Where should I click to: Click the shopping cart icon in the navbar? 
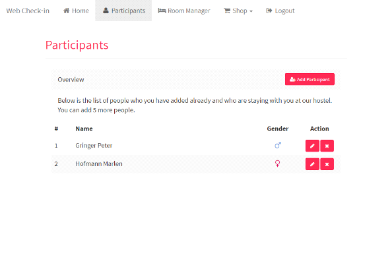click(x=227, y=11)
